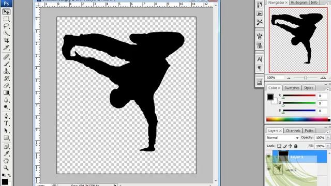Image resolution: width=331 pixels, height=186 pixels.
Task: Swap foreground and background colors
Action: coord(9,175)
